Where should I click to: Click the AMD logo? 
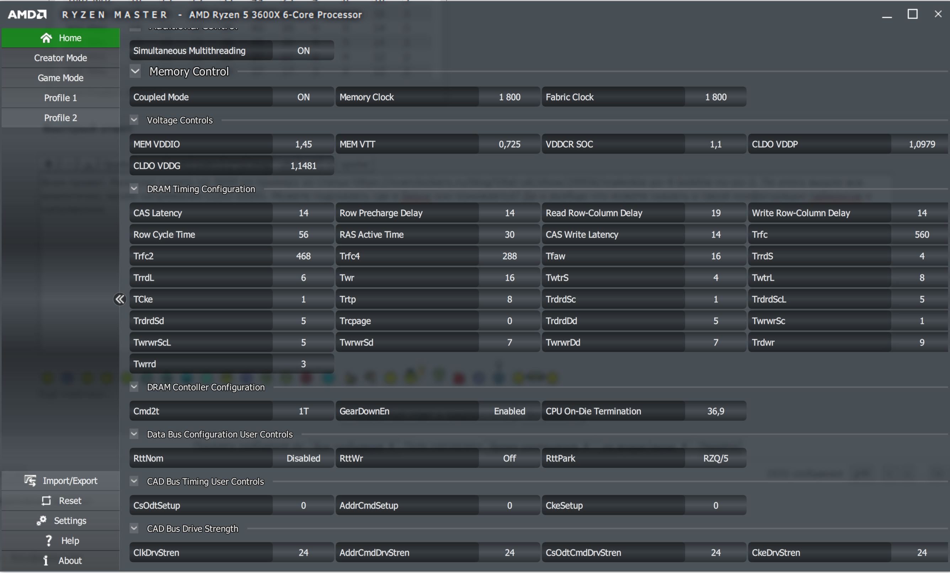[27, 15]
